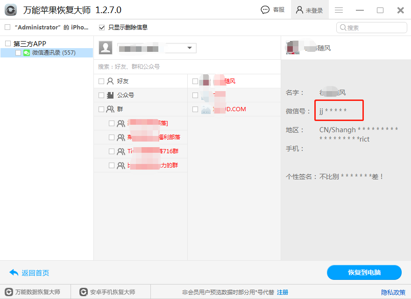Click the 微信号 value jj*****
The width and height of the screenshot is (411, 299).
[x=333, y=111]
